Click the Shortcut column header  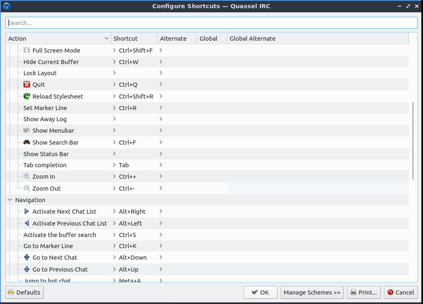[x=134, y=39]
